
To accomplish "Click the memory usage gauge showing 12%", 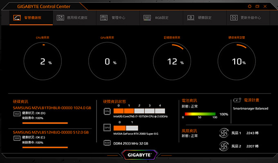I will pyautogui.click(x=172, y=61).
